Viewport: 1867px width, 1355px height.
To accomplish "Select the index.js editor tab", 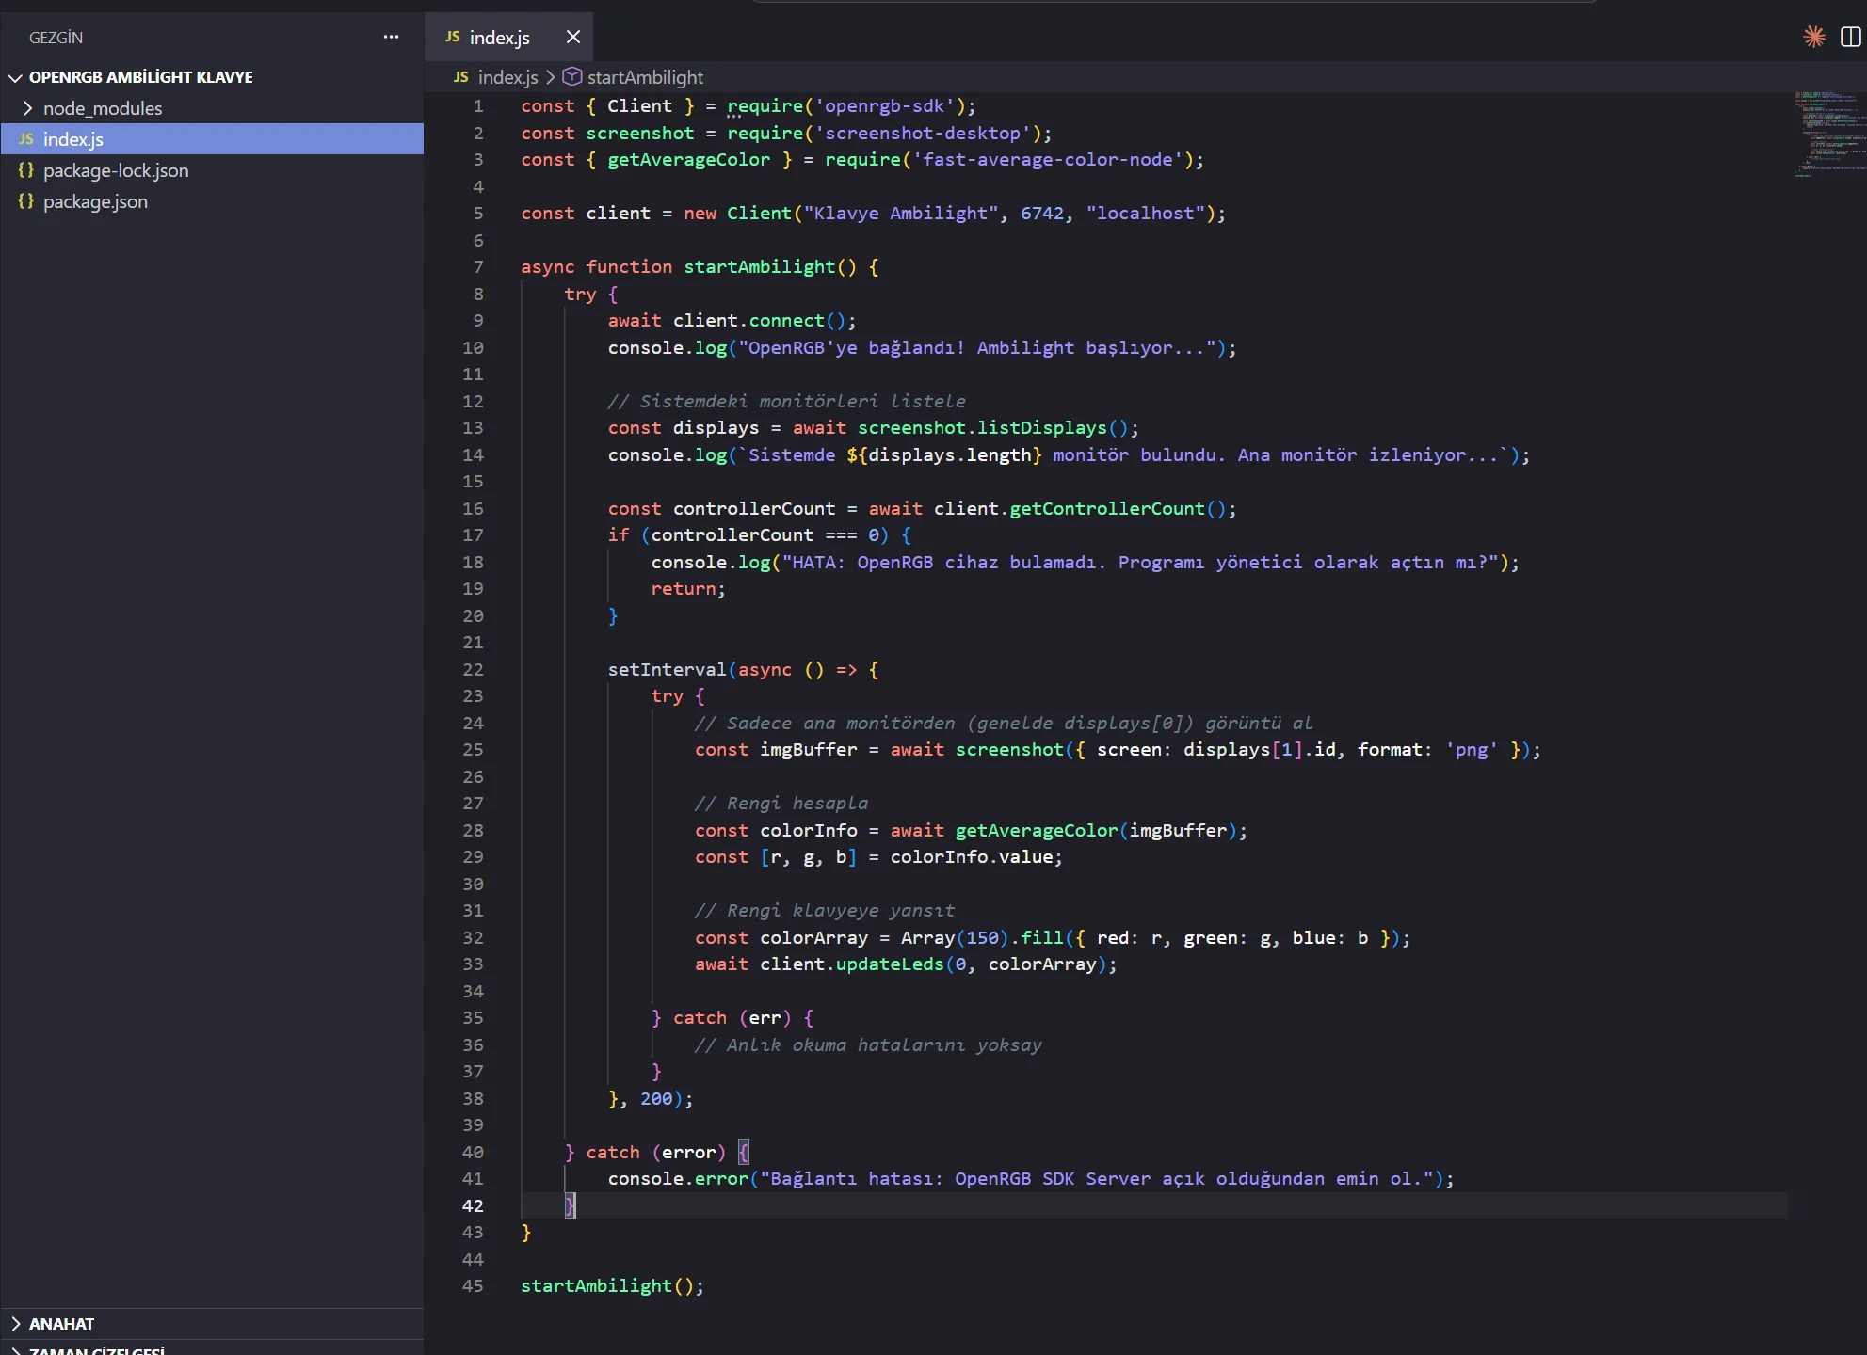I will tap(499, 38).
